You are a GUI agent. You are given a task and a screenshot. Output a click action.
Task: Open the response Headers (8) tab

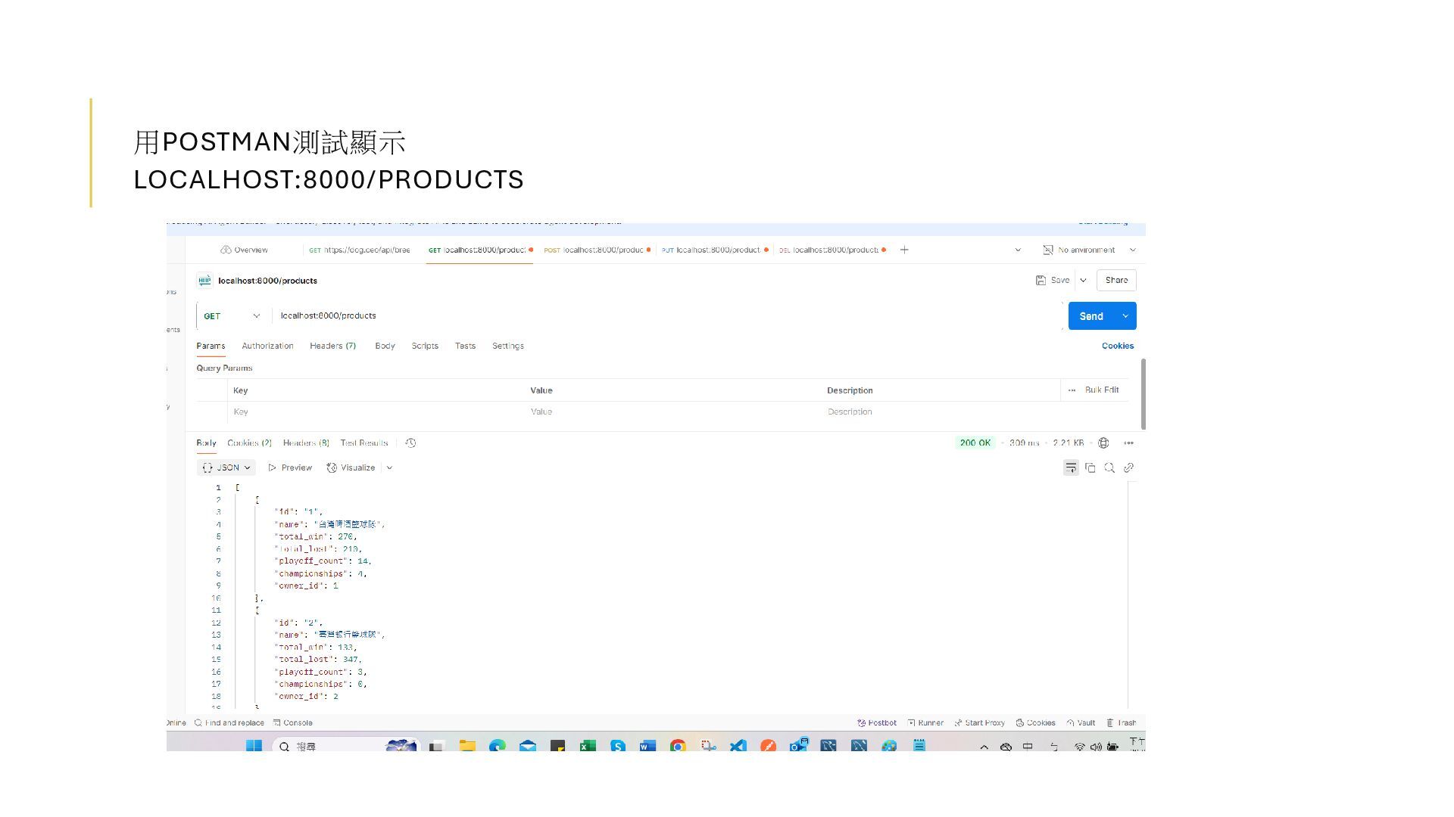(306, 443)
